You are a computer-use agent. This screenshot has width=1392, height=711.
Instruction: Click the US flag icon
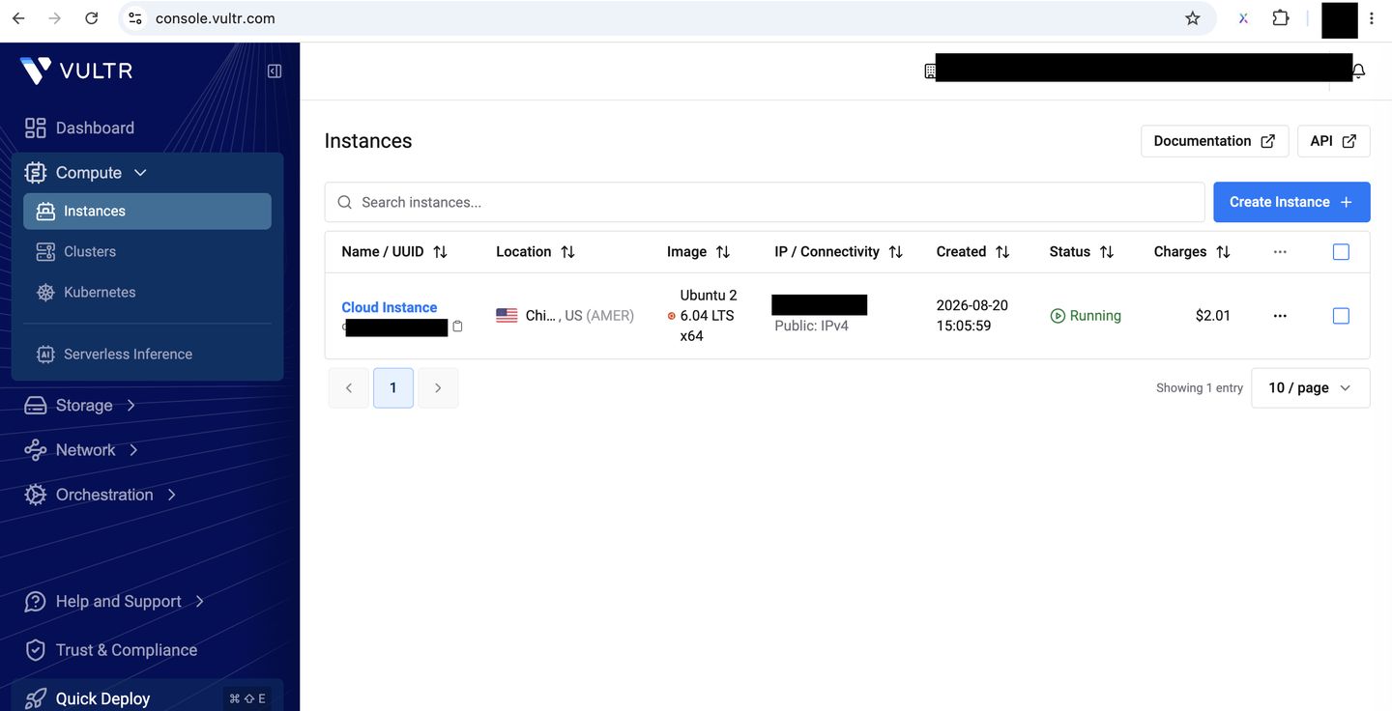(x=507, y=315)
